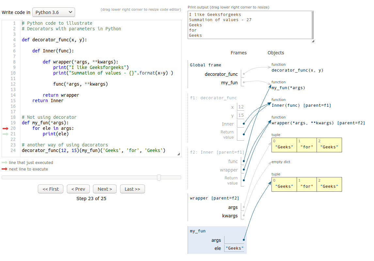Image resolution: width=374 pixels, height=261 pixels.
Task: Click the red next-line-to-execute arrow
Action: [5, 128]
